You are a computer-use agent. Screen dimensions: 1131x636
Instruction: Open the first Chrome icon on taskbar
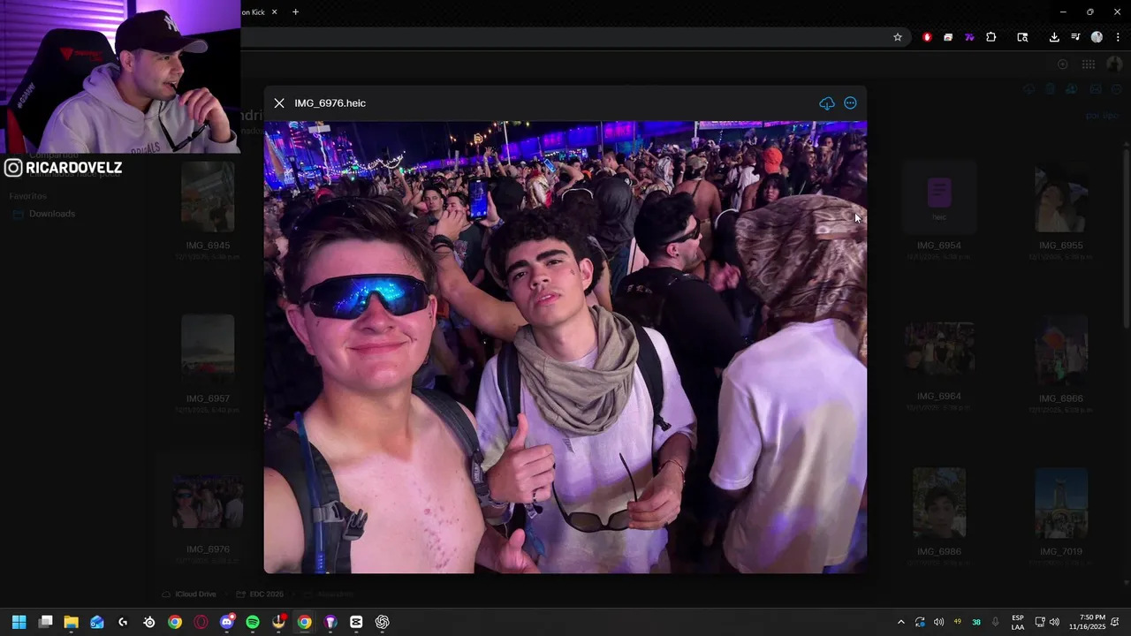pyautogui.click(x=175, y=622)
